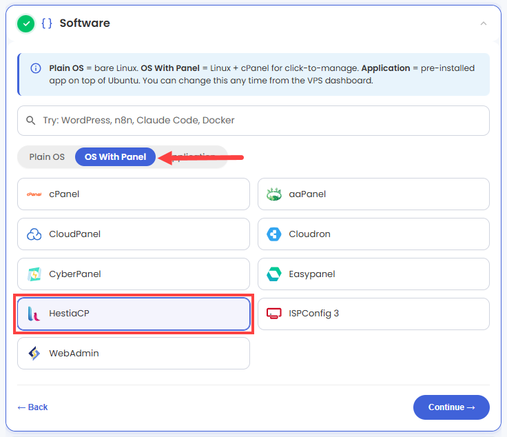Click the CyberPanel logo icon

34,274
